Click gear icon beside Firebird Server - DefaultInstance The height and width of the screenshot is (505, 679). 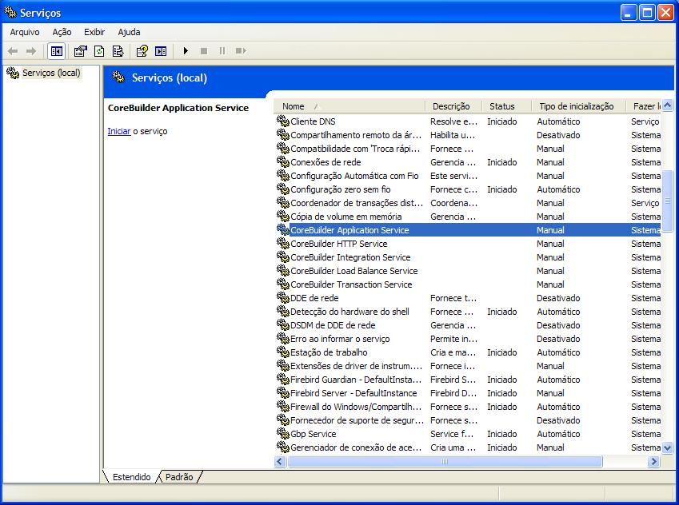pyautogui.click(x=282, y=393)
